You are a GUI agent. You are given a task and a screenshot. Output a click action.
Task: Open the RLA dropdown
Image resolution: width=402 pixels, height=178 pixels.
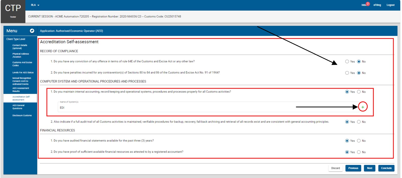[35, 5]
